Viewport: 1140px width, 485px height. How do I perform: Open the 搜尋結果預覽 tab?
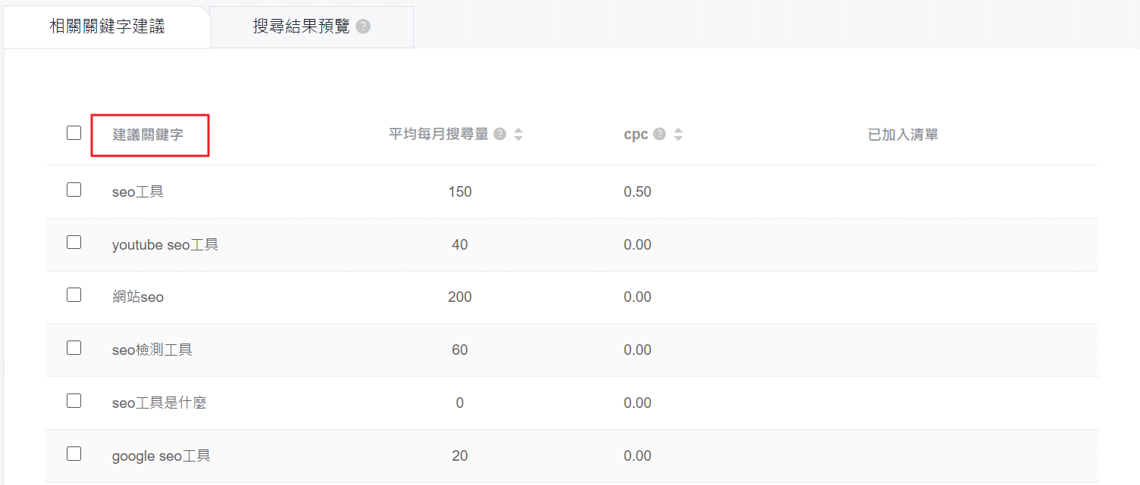point(301,27)
